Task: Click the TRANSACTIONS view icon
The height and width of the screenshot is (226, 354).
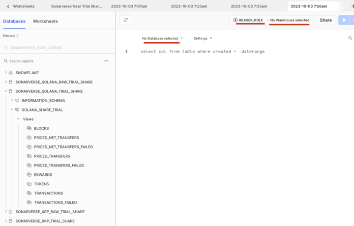Action: click(29, 193)
